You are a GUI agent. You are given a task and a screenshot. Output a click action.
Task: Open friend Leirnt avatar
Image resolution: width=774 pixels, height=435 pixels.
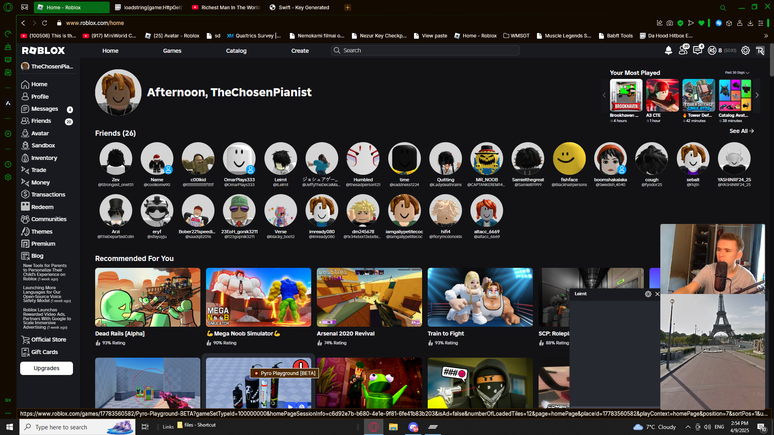click(x=281, y=158)
